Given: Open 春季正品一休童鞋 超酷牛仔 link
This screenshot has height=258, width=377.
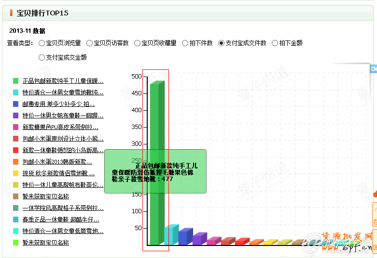Looking at the screenshot, I should pos(61,219).
